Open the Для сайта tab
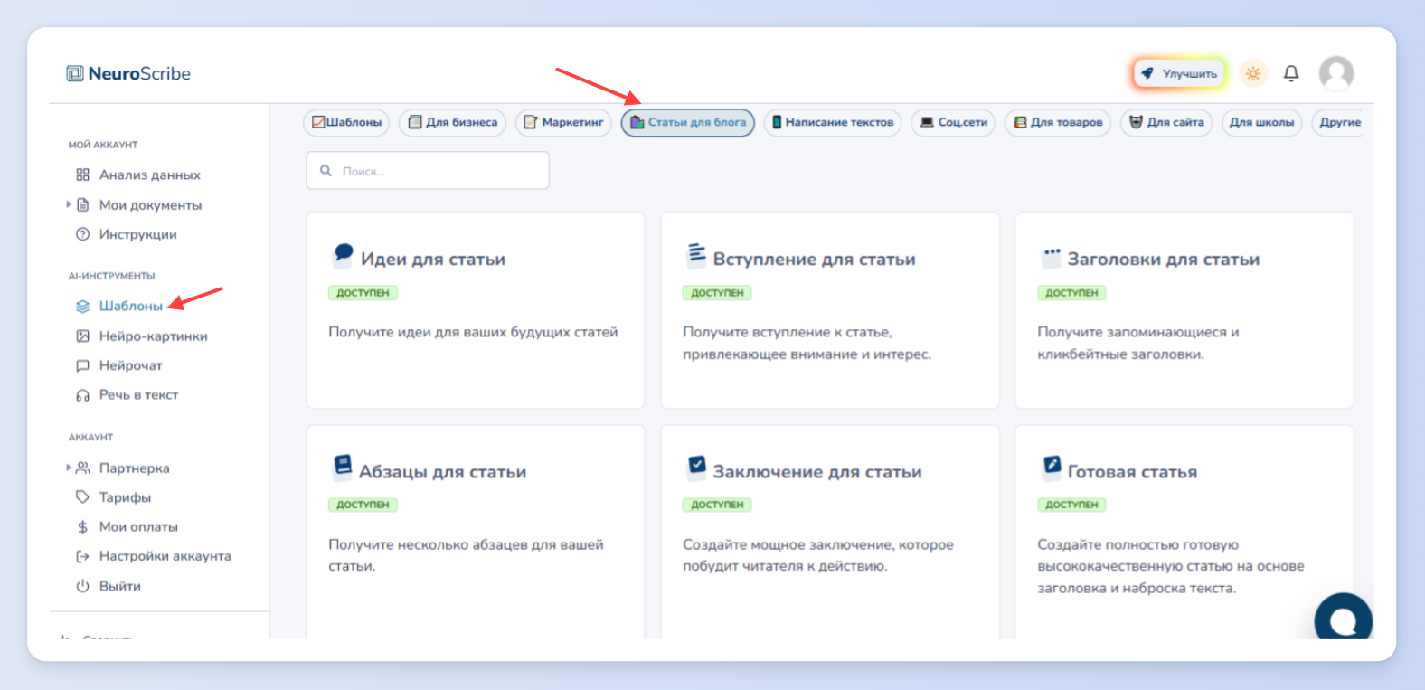This screenshot has height=690, width=1425. [x=1166, y=122]
